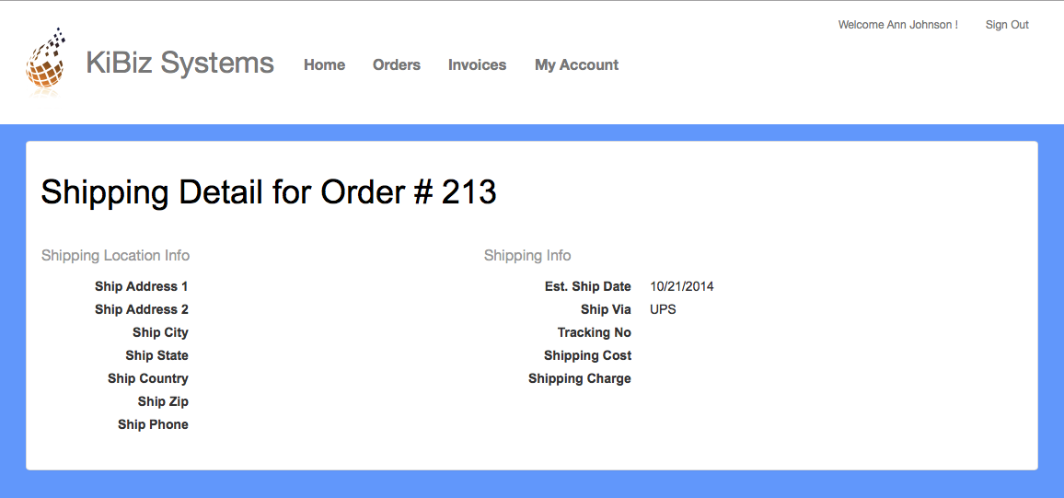This screenshot has height=498, width=1064.
Task: Click the Ship Phone label
Action: tap(153, 424)
